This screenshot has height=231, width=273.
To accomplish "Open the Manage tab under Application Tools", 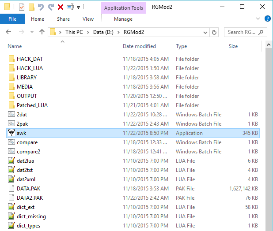I will point(123,19).
